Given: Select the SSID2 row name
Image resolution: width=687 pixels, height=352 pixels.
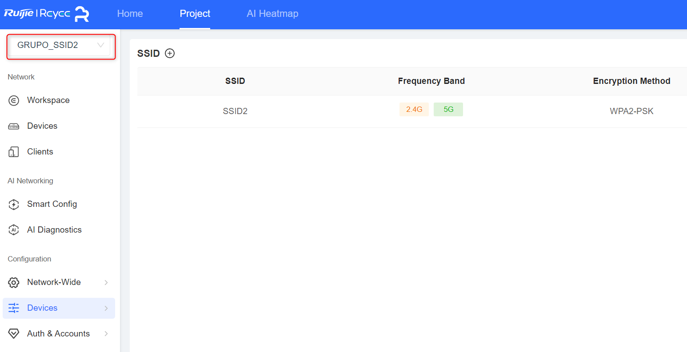Looking at the screenshot, I should tap(235, 111).
